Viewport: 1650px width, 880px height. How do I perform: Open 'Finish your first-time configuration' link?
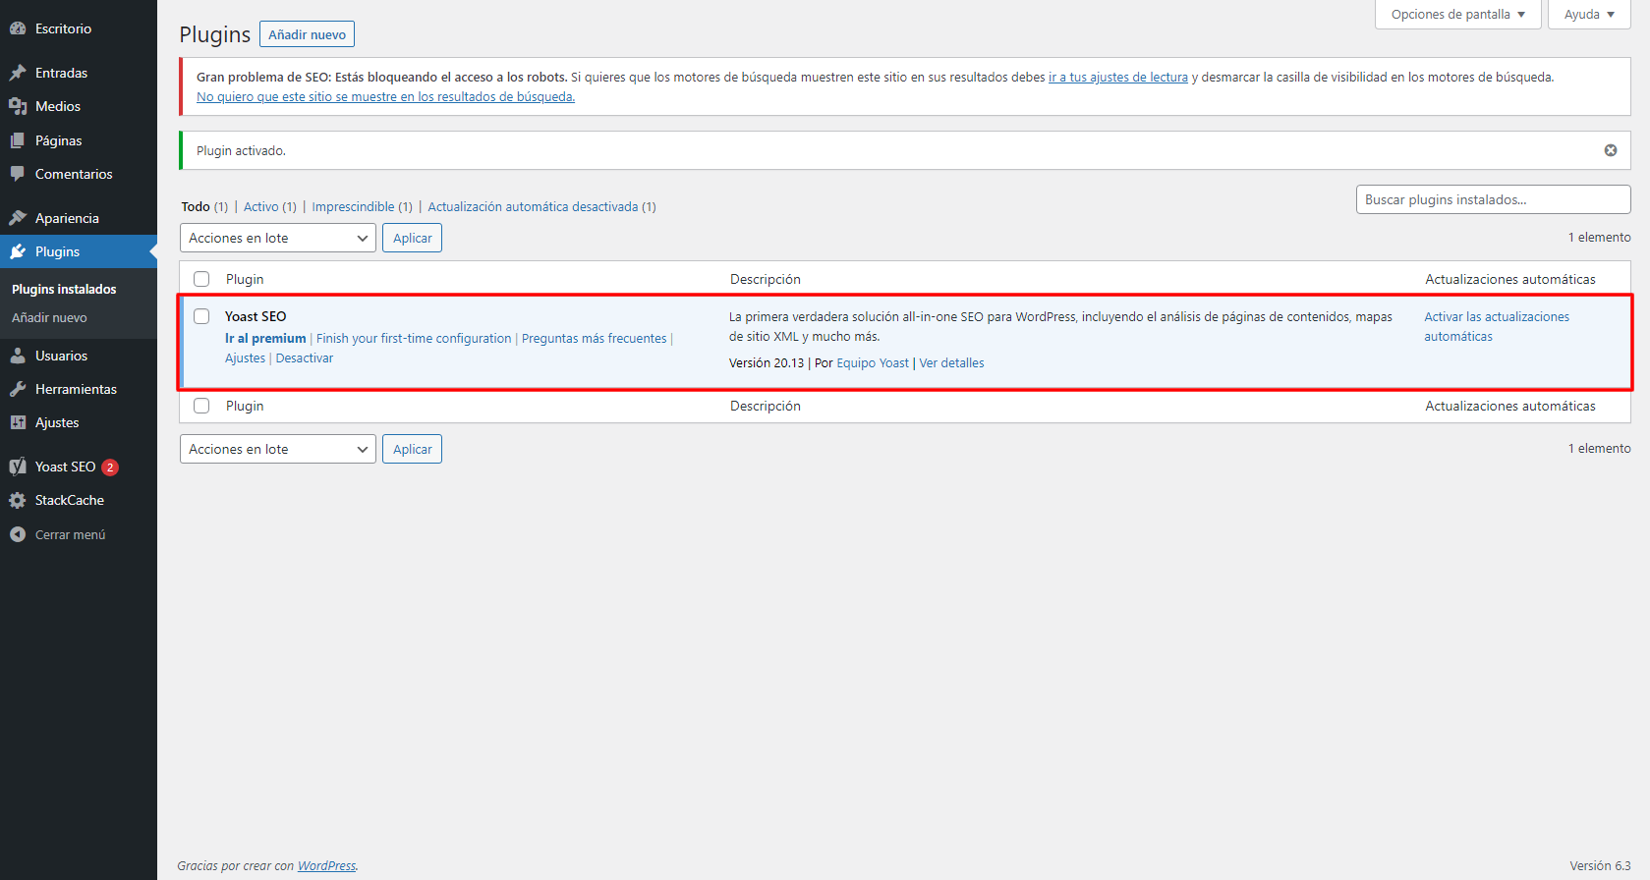[414, 338]
